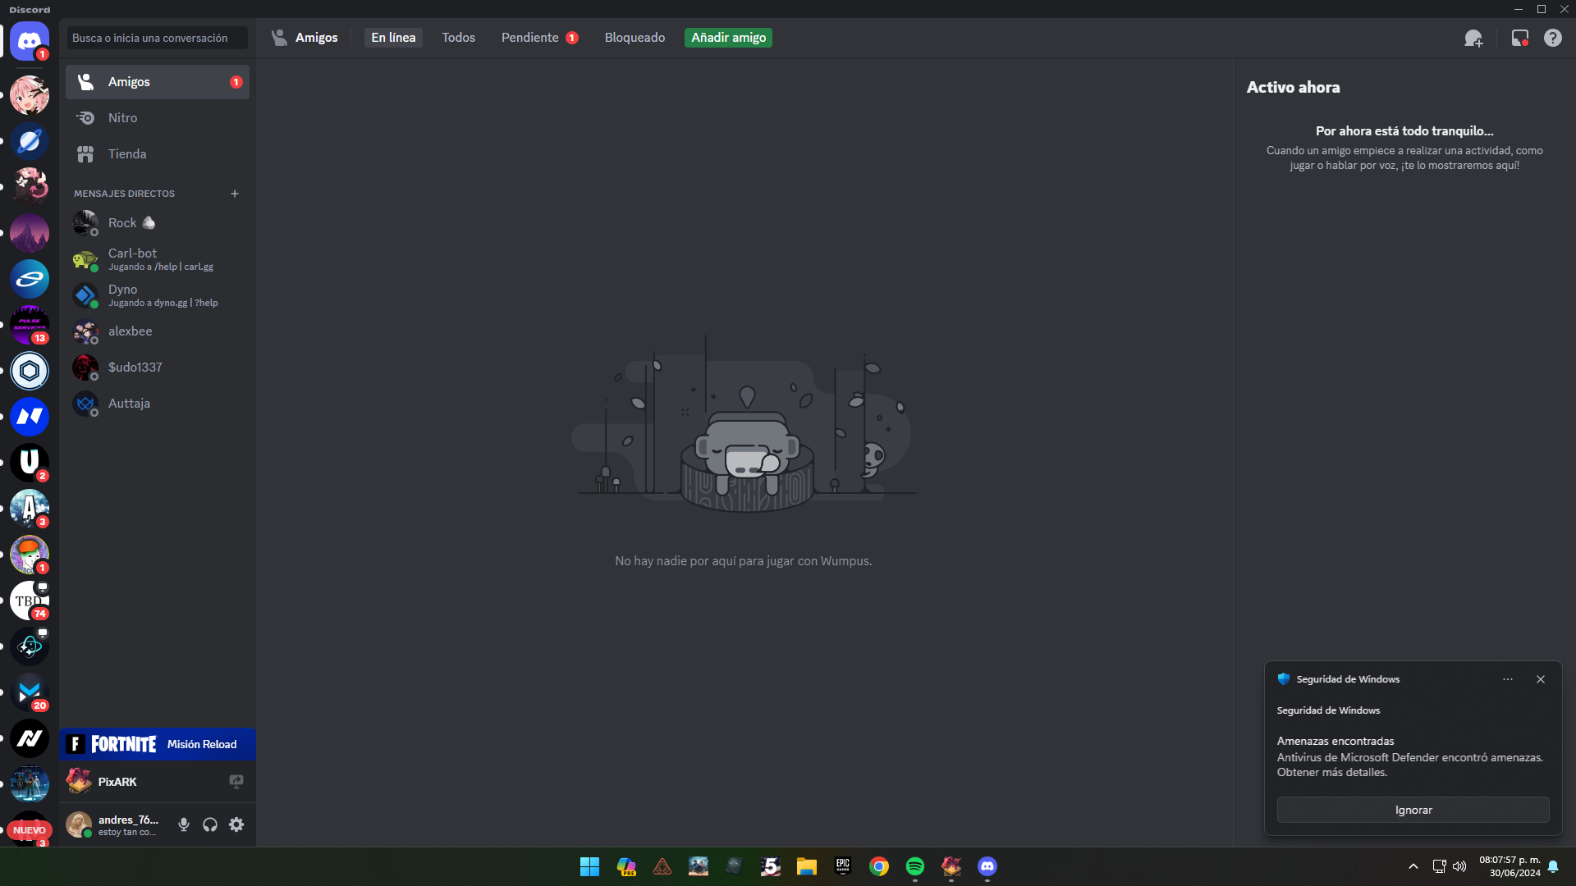Open the andres_76 user profile panel
This screenshot has height=886, width=1576.
(x=117, y=824)
